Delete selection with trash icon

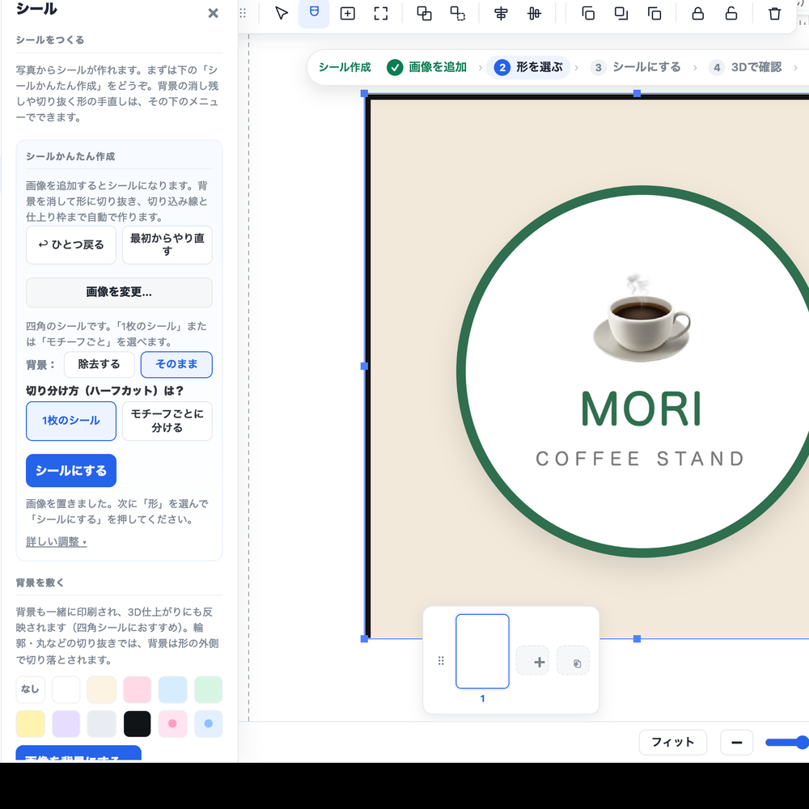click(x=774, y=14)
